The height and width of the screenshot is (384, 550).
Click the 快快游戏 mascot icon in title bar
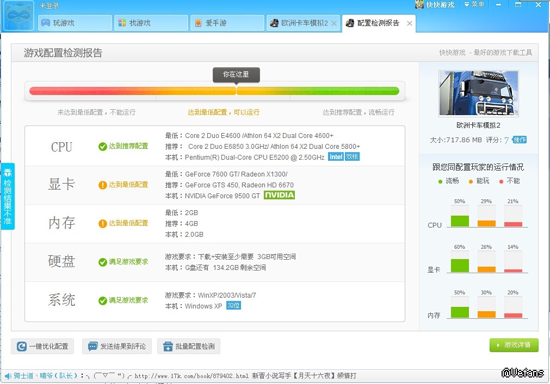click(x=419, y=5)
